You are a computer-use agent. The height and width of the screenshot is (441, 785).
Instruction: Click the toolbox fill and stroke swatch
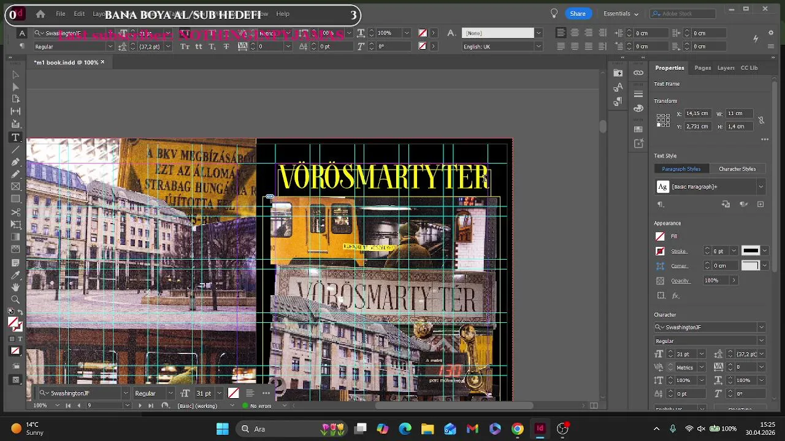point(15,324)
